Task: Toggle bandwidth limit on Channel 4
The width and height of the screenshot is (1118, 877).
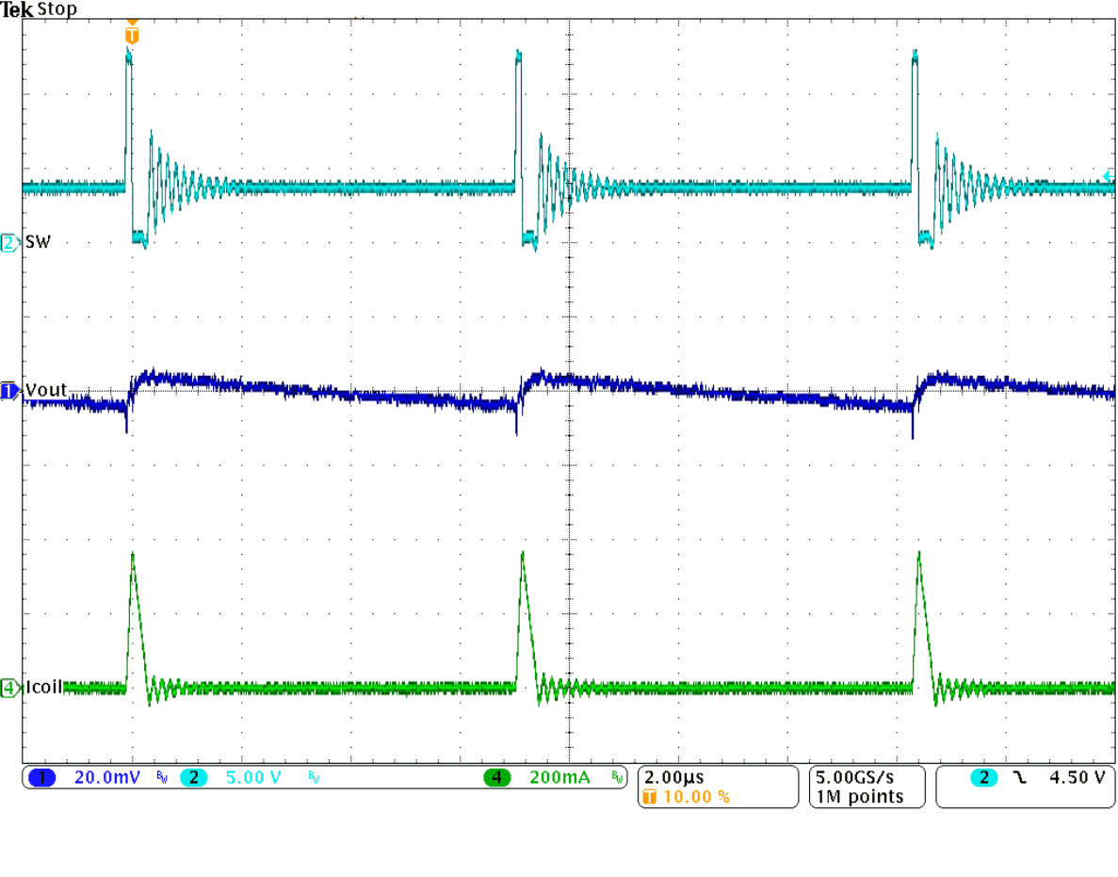Action: 618,777
